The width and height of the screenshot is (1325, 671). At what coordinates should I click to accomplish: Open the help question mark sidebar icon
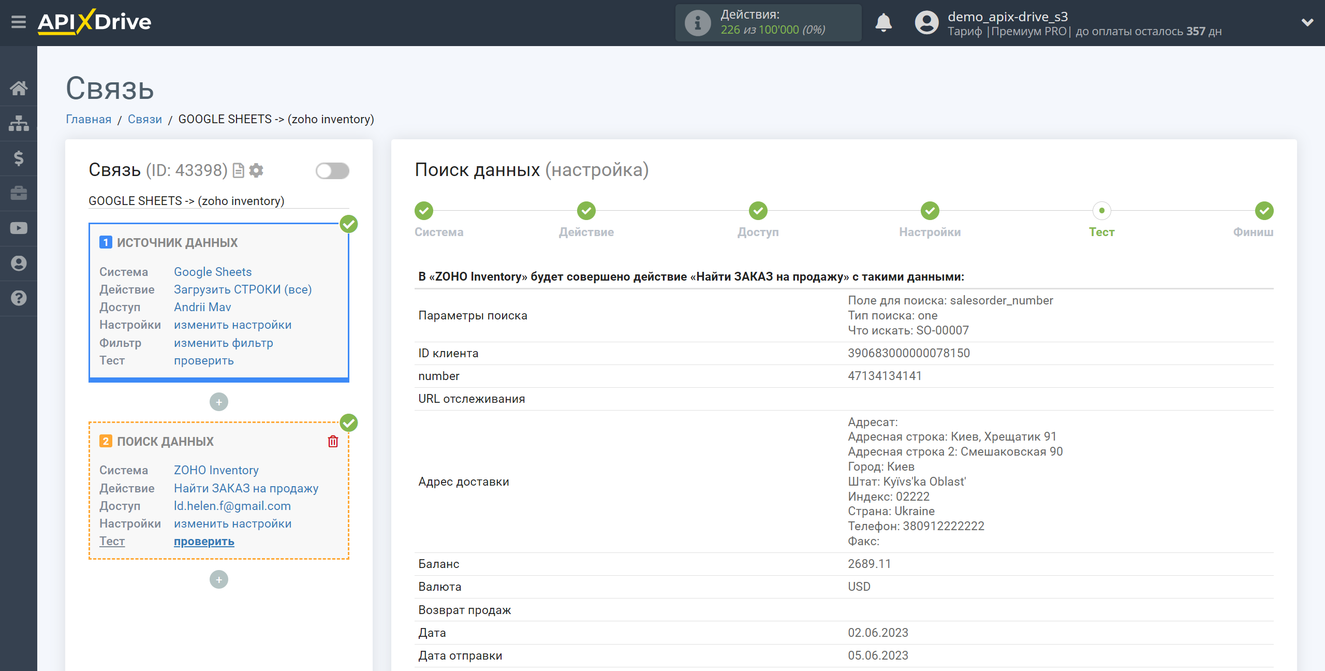19,298
